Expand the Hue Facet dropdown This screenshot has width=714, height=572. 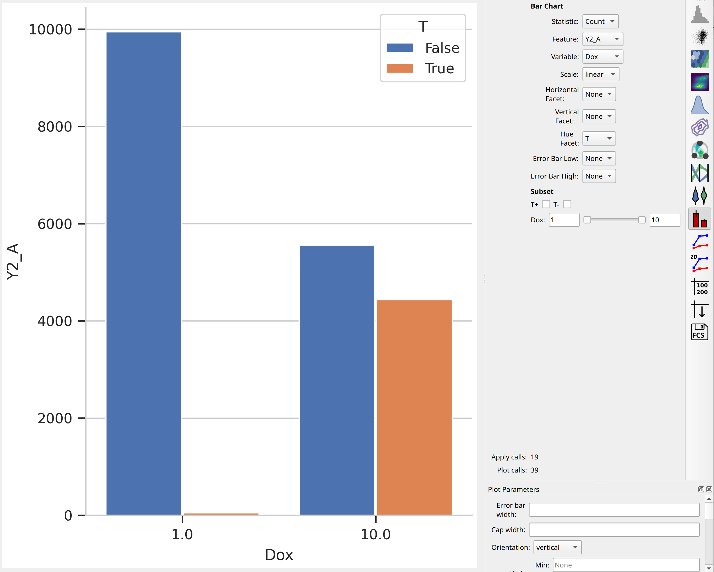pyautogui.click(x=599, y=138)
